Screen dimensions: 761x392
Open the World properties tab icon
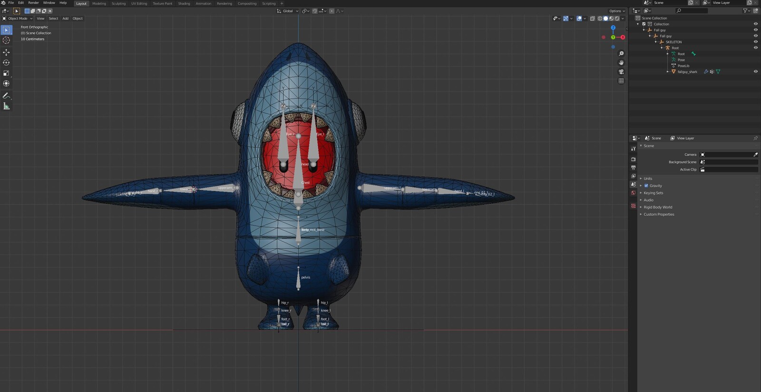[x=633, y=193]
